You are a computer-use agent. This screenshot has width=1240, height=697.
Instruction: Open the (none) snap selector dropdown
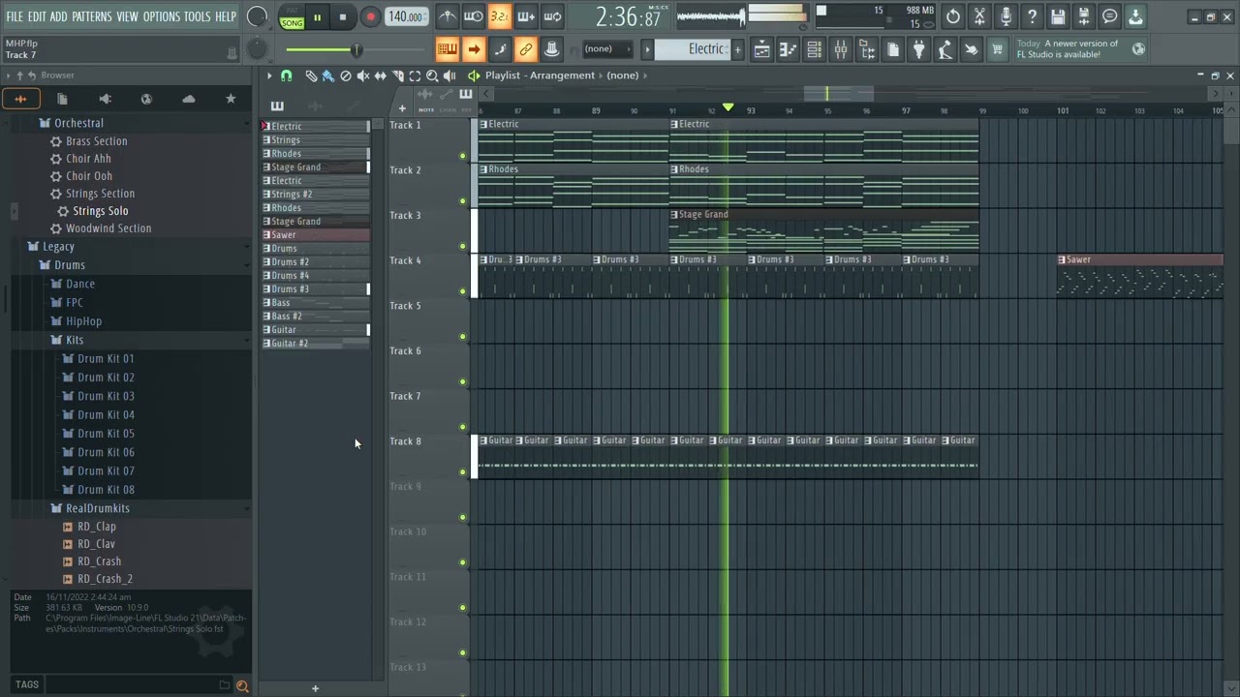(x=607, y=49)
